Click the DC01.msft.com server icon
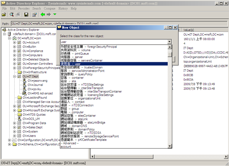 [9, 34]
